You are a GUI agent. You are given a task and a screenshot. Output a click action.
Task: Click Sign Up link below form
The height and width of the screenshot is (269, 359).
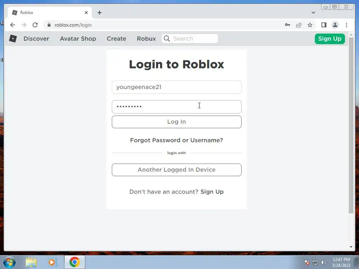click(212, 192)
